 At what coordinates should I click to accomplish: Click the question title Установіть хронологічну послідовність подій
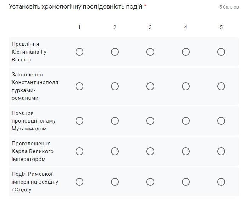click(76, 7)
